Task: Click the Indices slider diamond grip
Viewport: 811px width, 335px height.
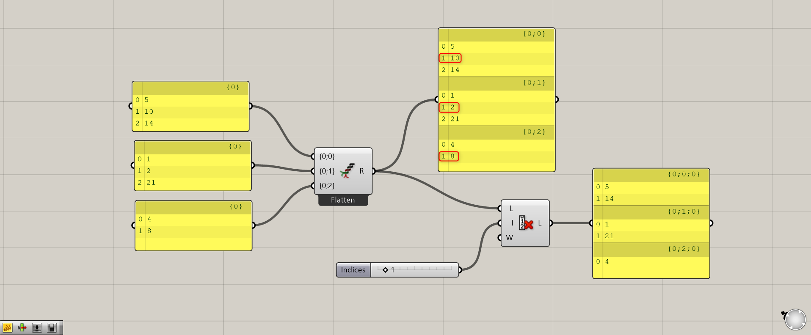Action: [x=385, y=270]
